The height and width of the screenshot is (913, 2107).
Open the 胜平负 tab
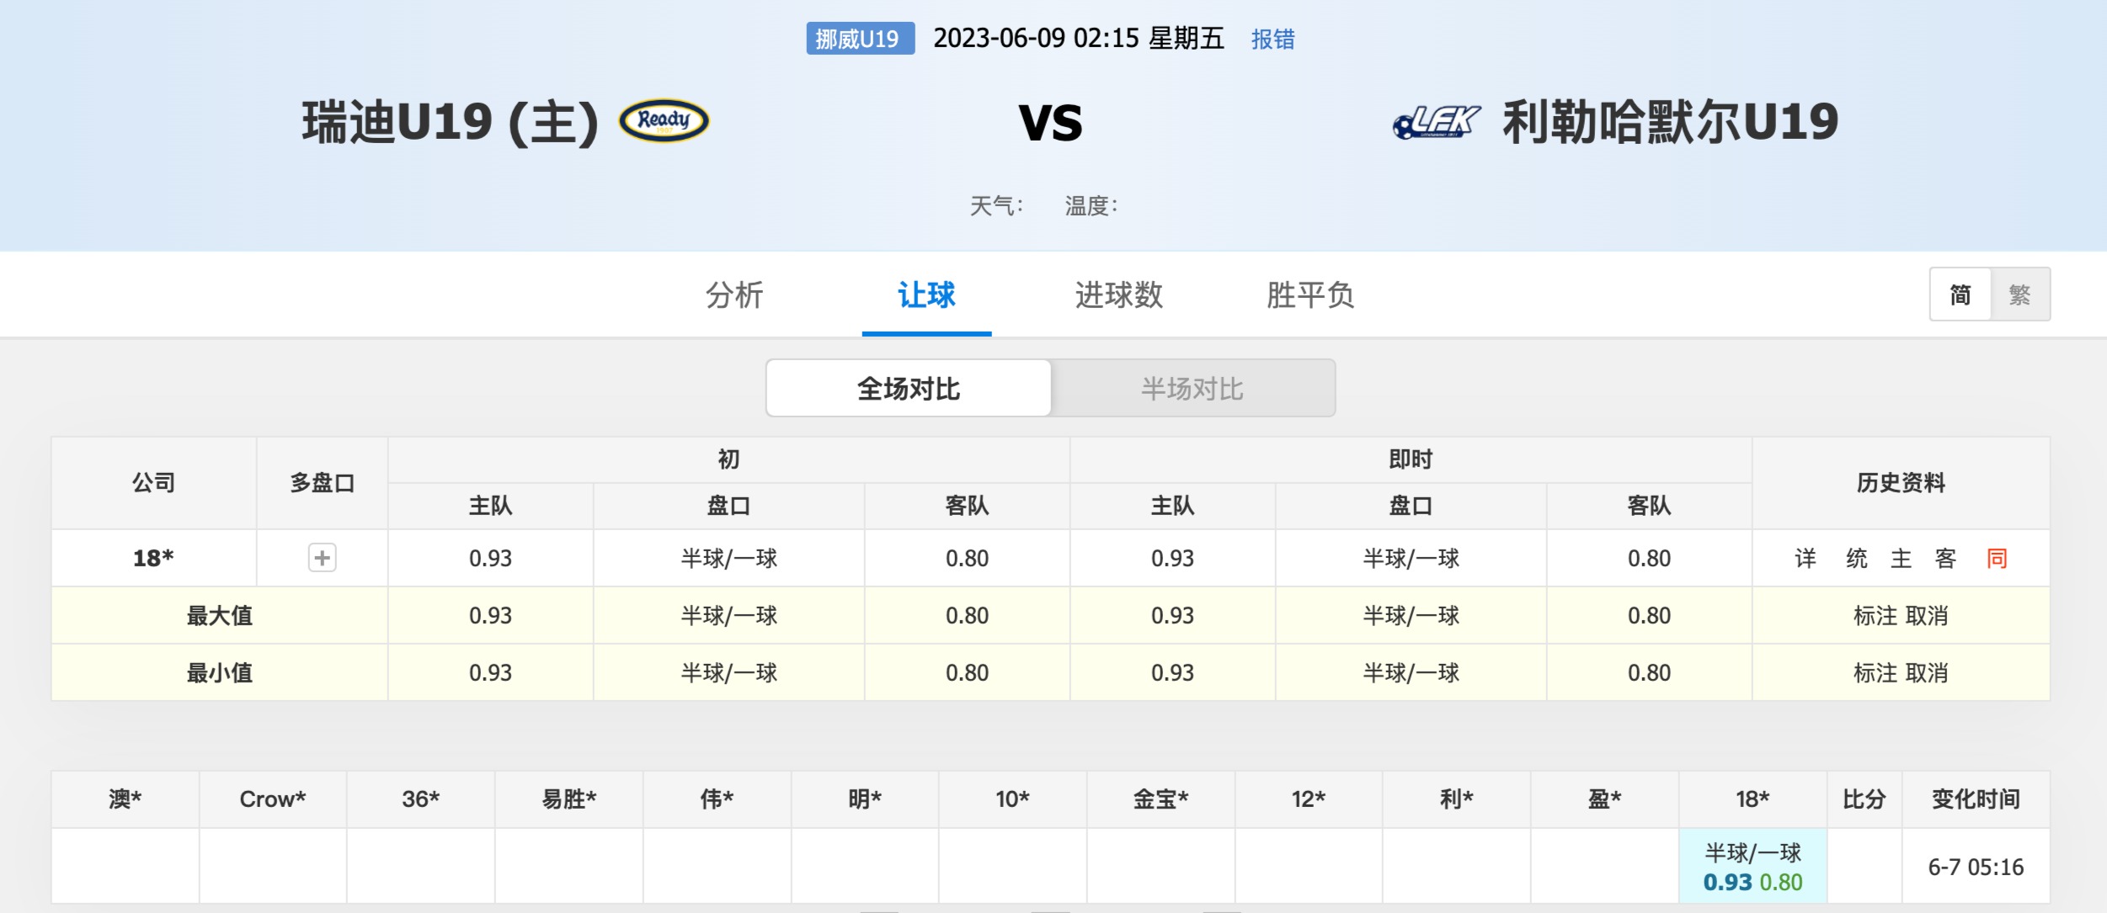[x=1310, y=295]
